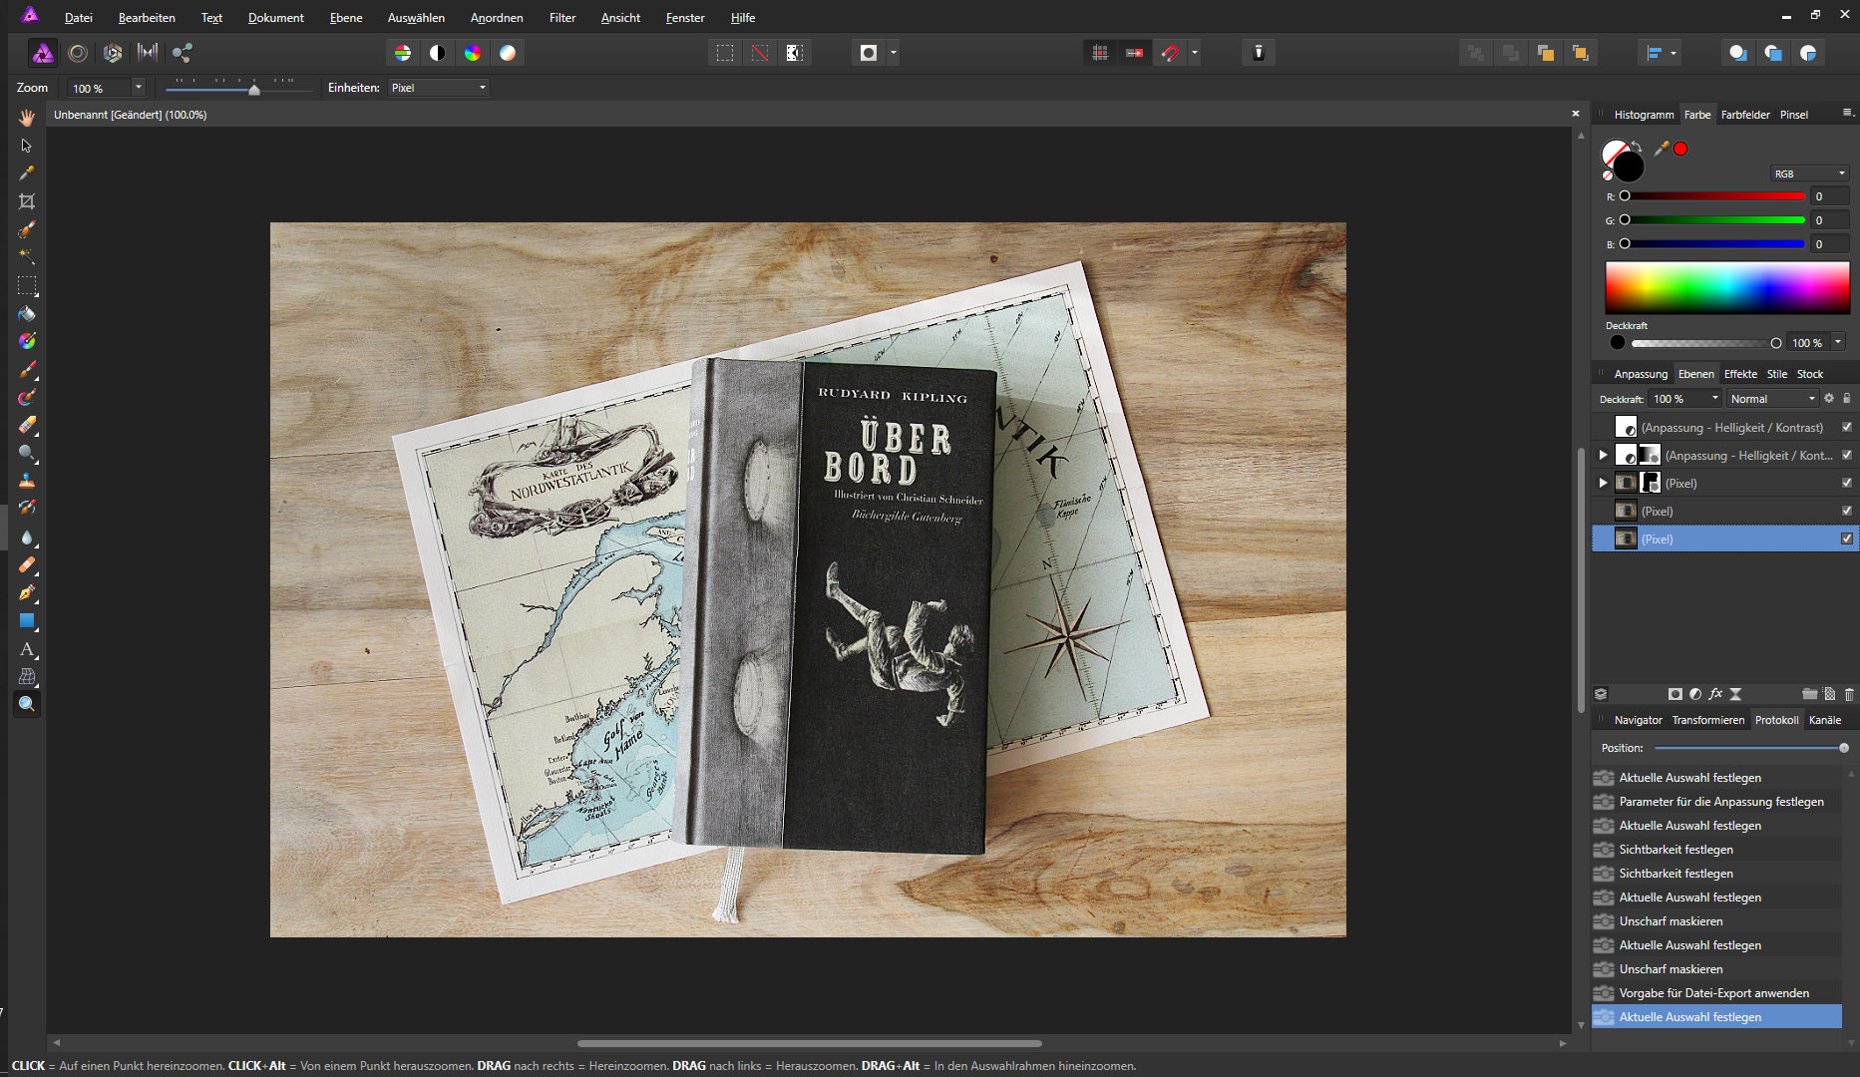
Task: Expand the Helligkeit / Kont... adjustment layer
Action: (x=1603, y=455)
